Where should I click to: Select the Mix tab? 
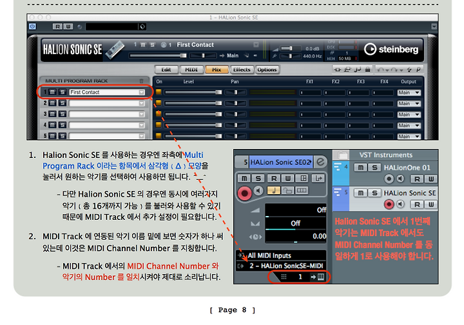coord(217,70)
